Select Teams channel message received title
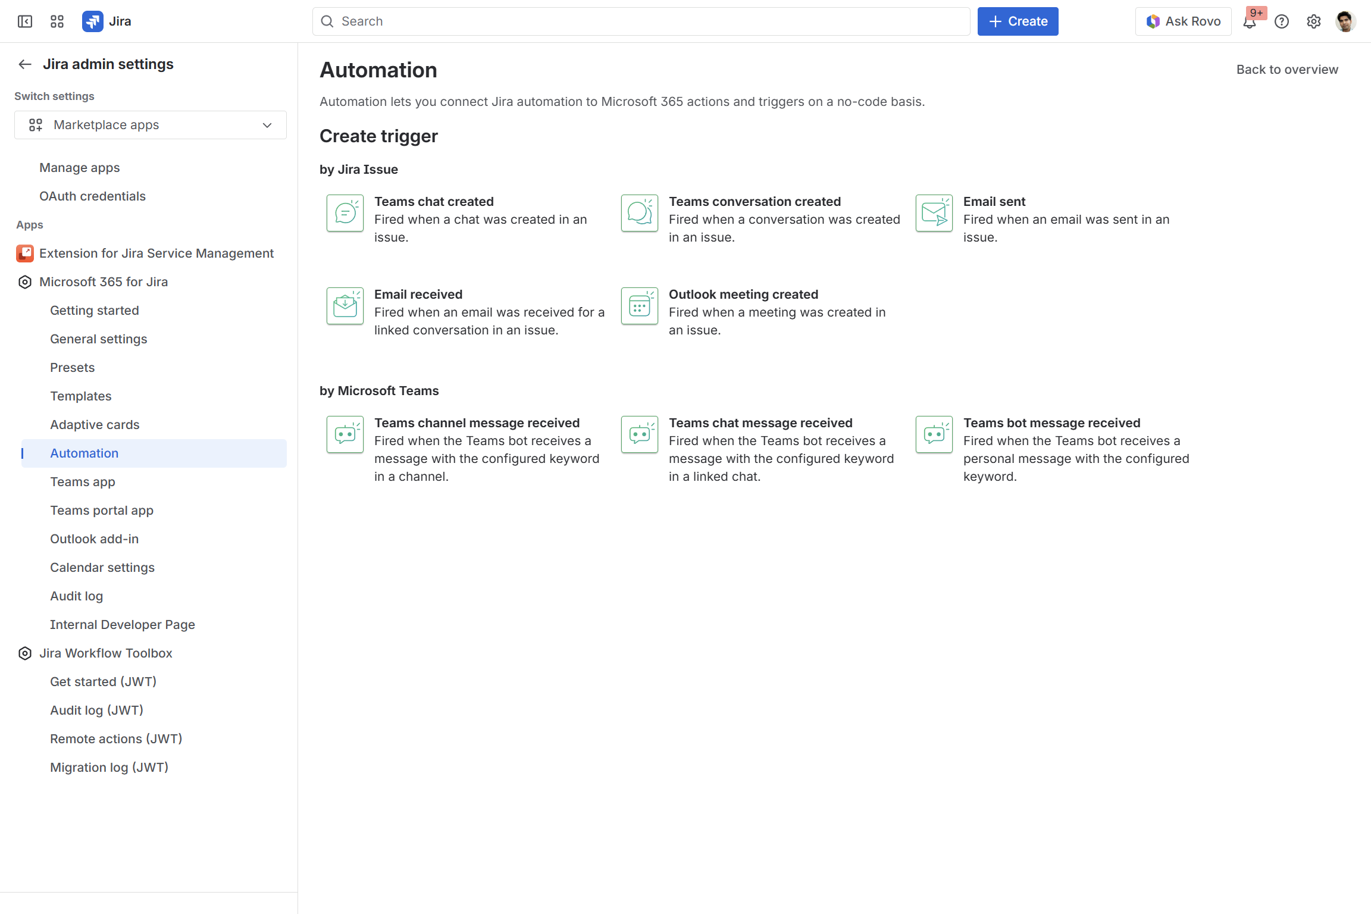 point(477,423)
